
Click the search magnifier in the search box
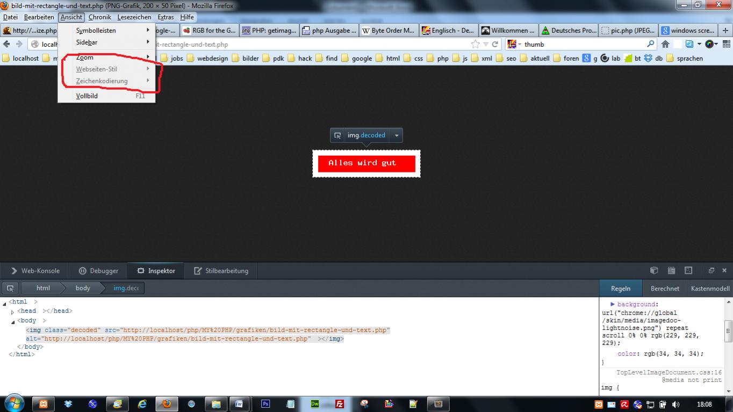point(651,45)
